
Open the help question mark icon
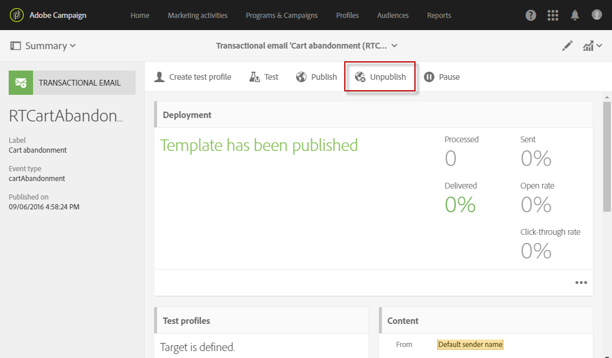[x=531, y=16]
